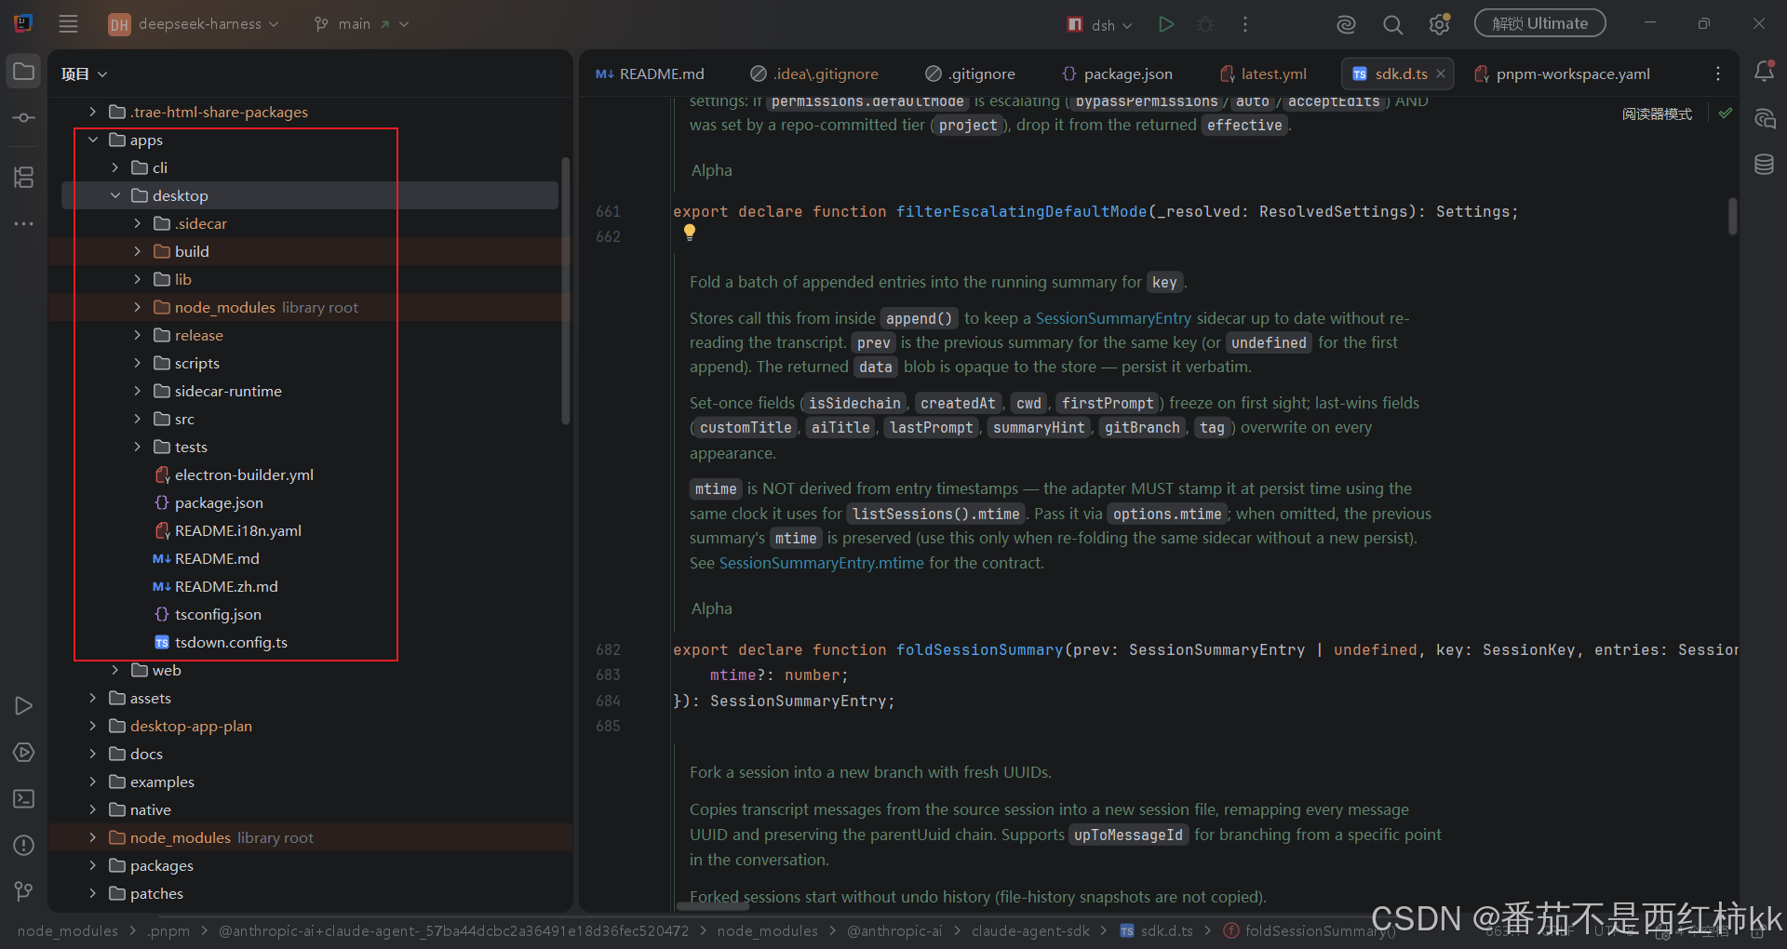The image size is (1787, 949).
Task: Open the 项目 view dropdown
Action: (x=85, y=74)
